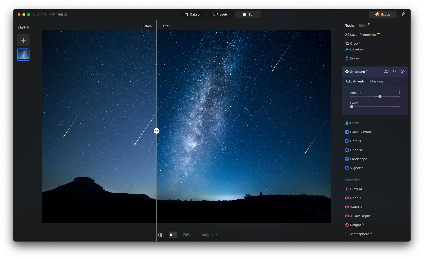Select the sky image layer thumbnail
The image size is (424, 259).
pos(23,54)
